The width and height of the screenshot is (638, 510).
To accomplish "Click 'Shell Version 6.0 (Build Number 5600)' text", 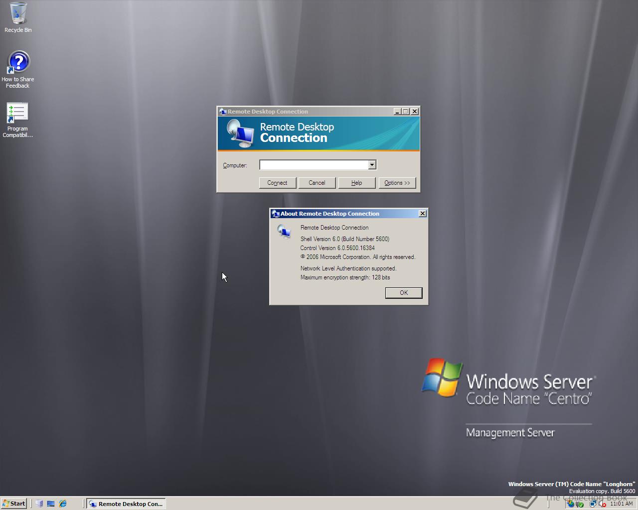I will 345,239.
